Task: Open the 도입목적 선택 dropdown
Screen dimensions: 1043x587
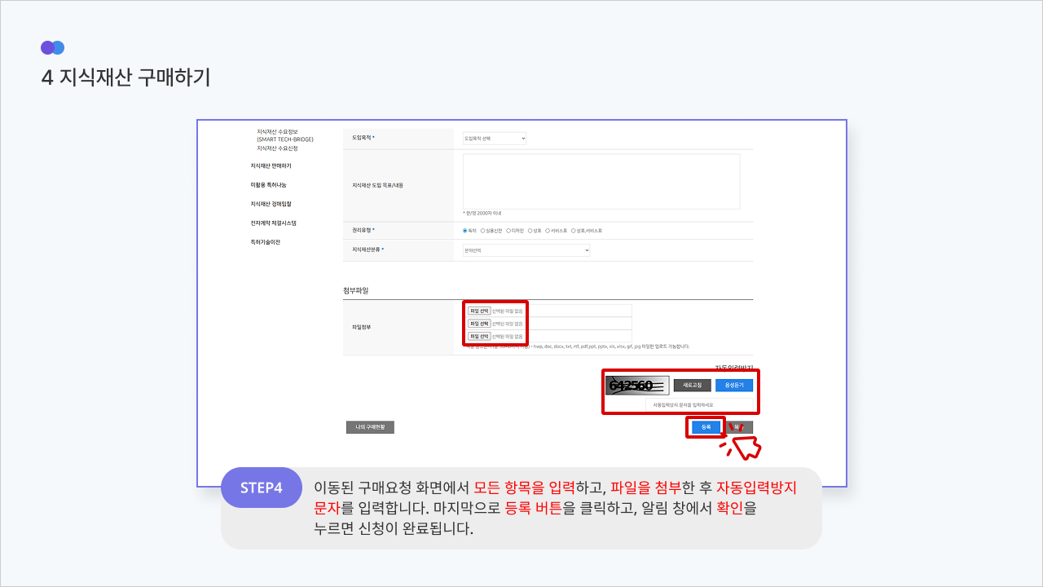Action: 495,139
